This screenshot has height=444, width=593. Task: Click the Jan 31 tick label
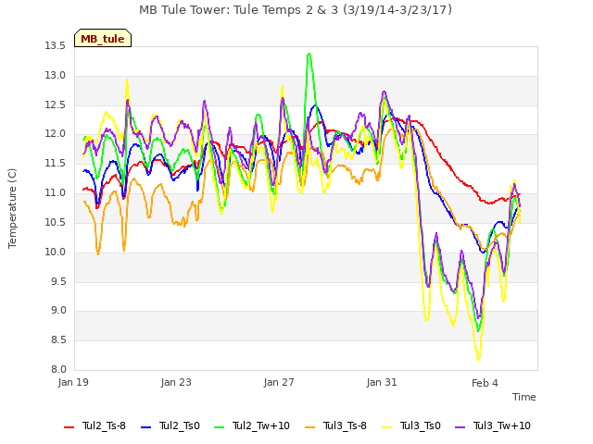pos(382,382)
